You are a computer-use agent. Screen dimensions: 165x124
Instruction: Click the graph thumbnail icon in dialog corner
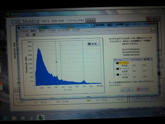click(153, 29)
